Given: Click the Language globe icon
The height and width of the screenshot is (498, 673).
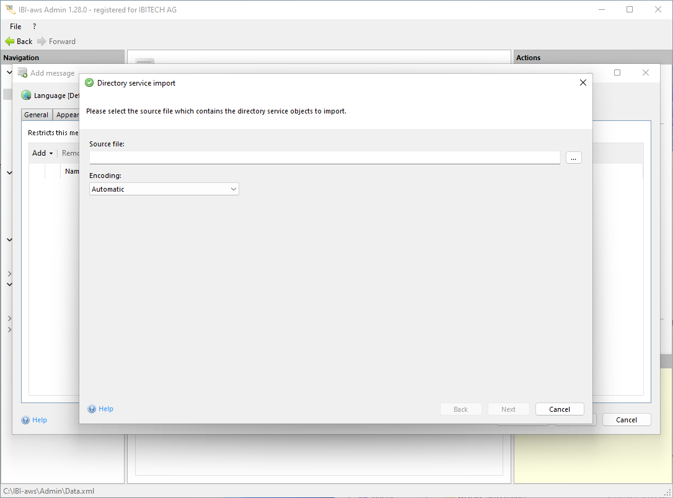Looking at the screenshot, I should [26, 96].
